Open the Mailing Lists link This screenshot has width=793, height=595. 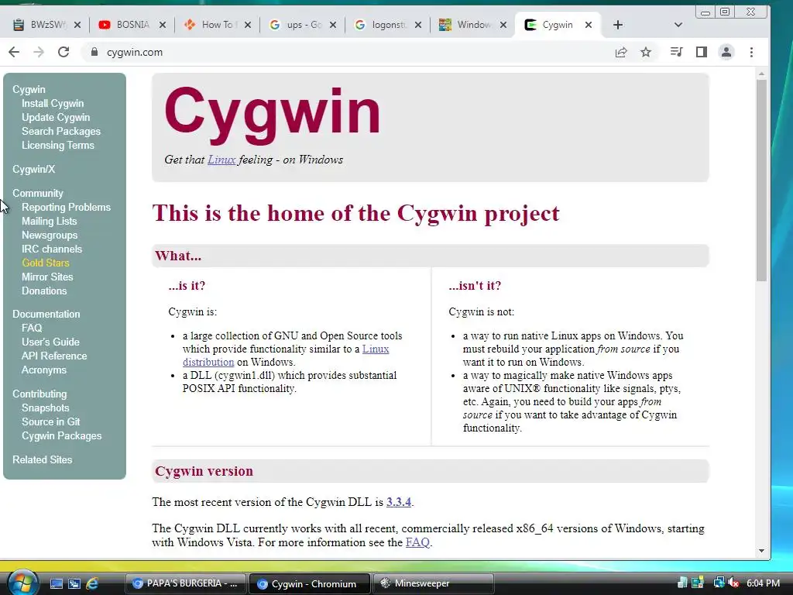(49, 221)
